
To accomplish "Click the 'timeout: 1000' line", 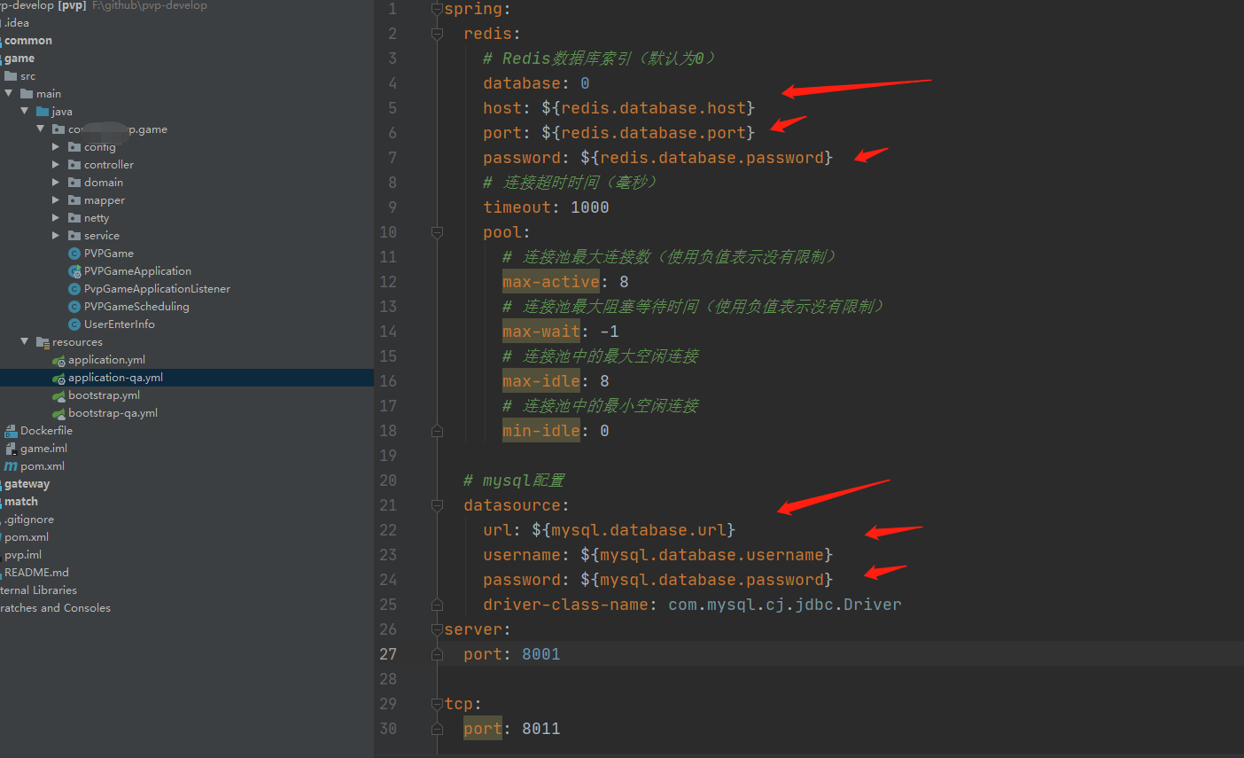I will point(546,207).
